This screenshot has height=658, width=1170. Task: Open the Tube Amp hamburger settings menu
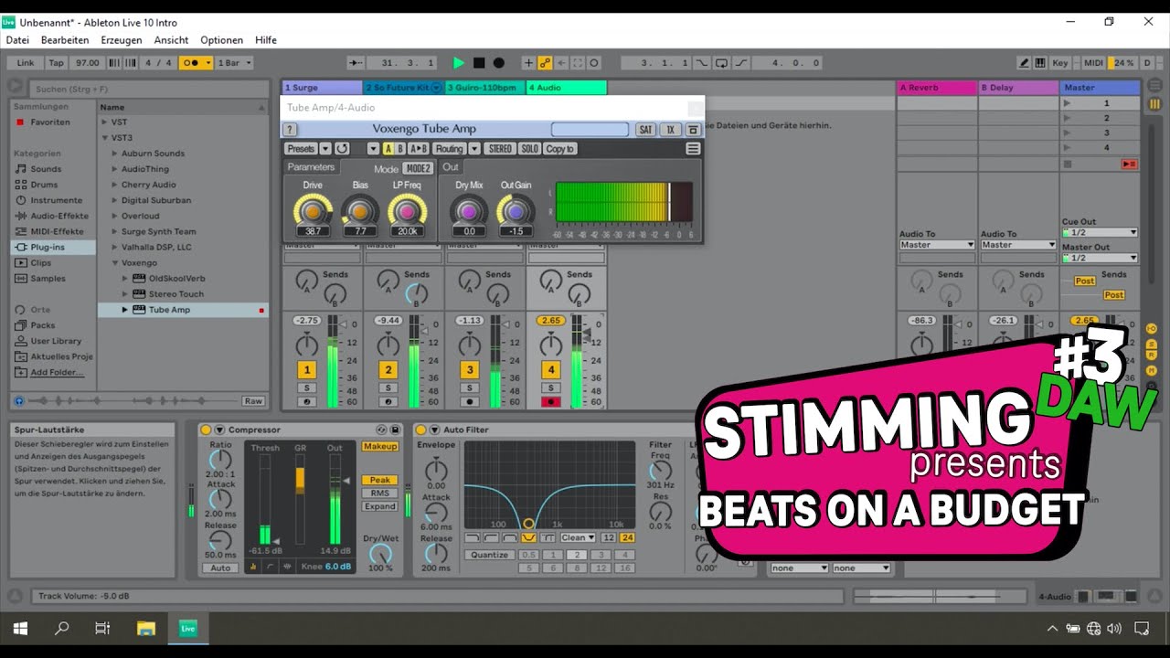pos(693,148)
